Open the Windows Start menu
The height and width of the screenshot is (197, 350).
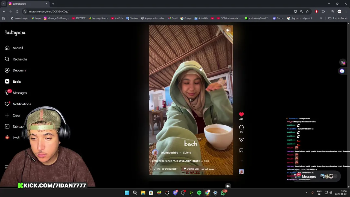[127, 193]
